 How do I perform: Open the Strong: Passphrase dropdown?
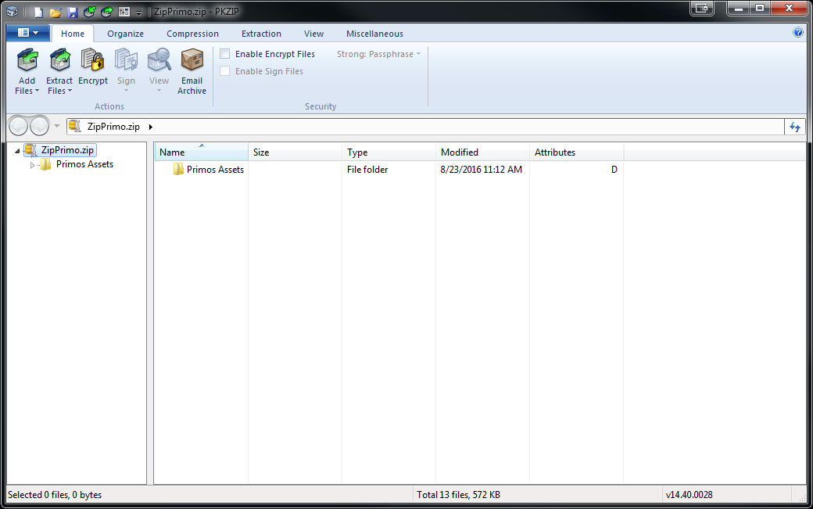[378, 54]
